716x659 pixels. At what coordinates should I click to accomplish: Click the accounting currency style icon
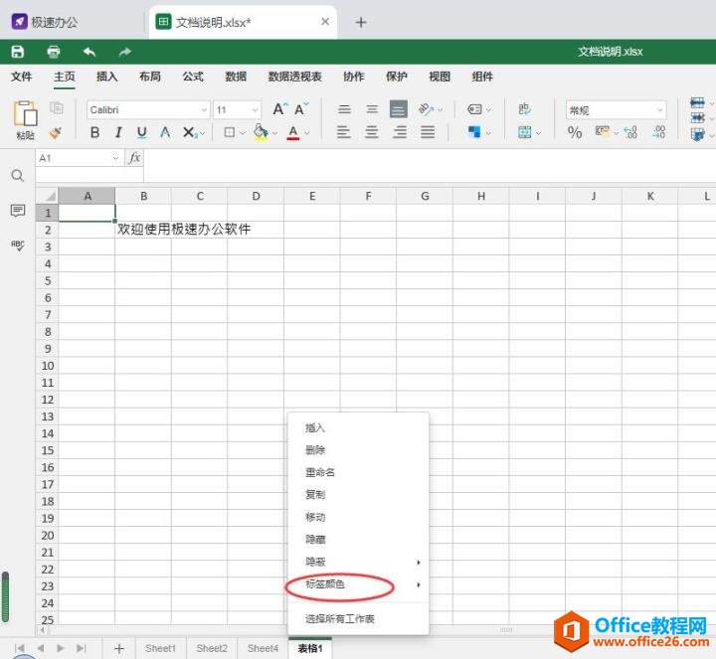coord(603,132)
